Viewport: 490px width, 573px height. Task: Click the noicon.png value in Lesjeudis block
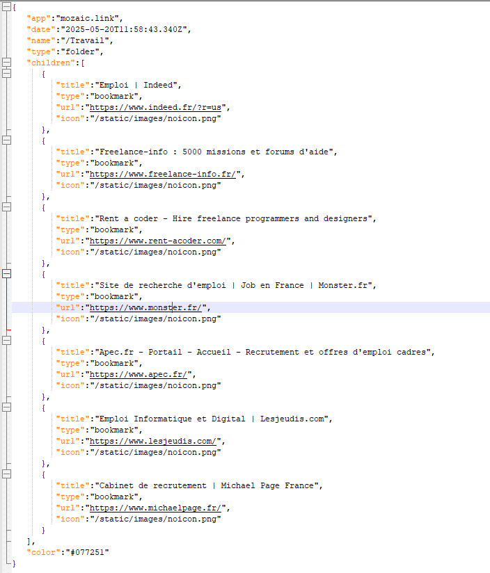155,453
